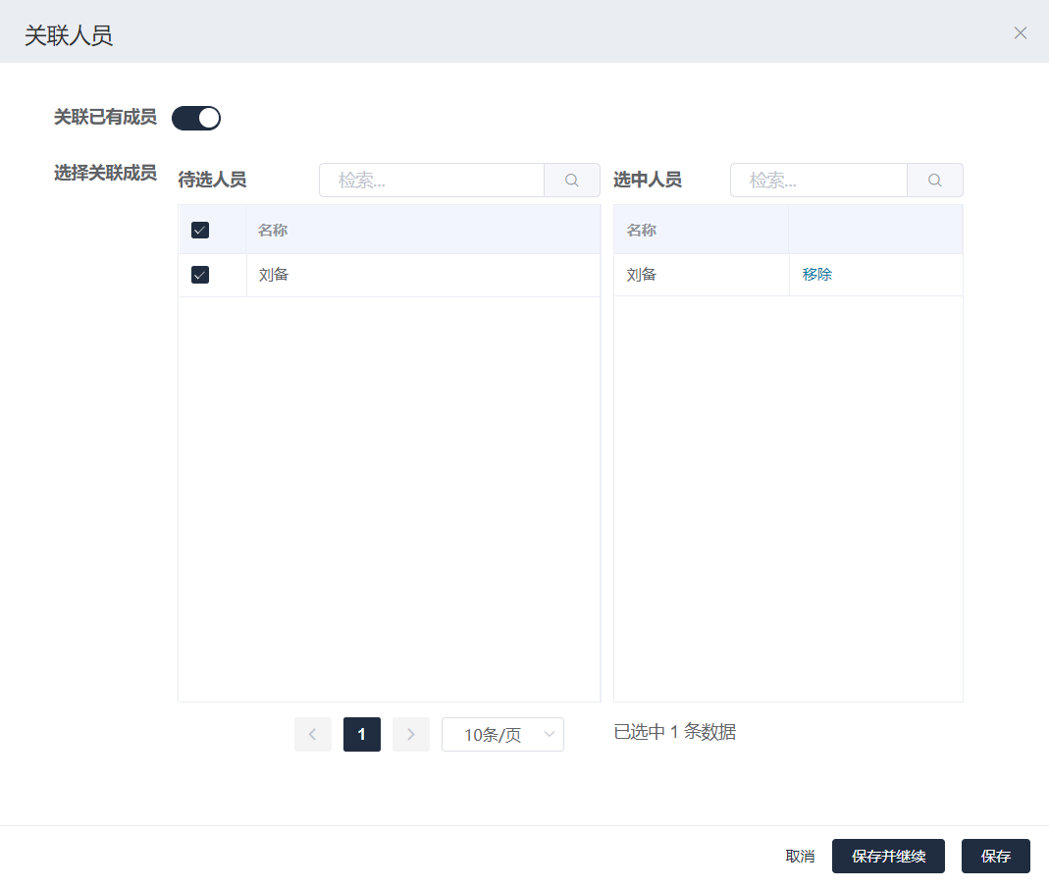Go to next page with right arrow
The image size is (1049, 888).
(x=411, y=734)
